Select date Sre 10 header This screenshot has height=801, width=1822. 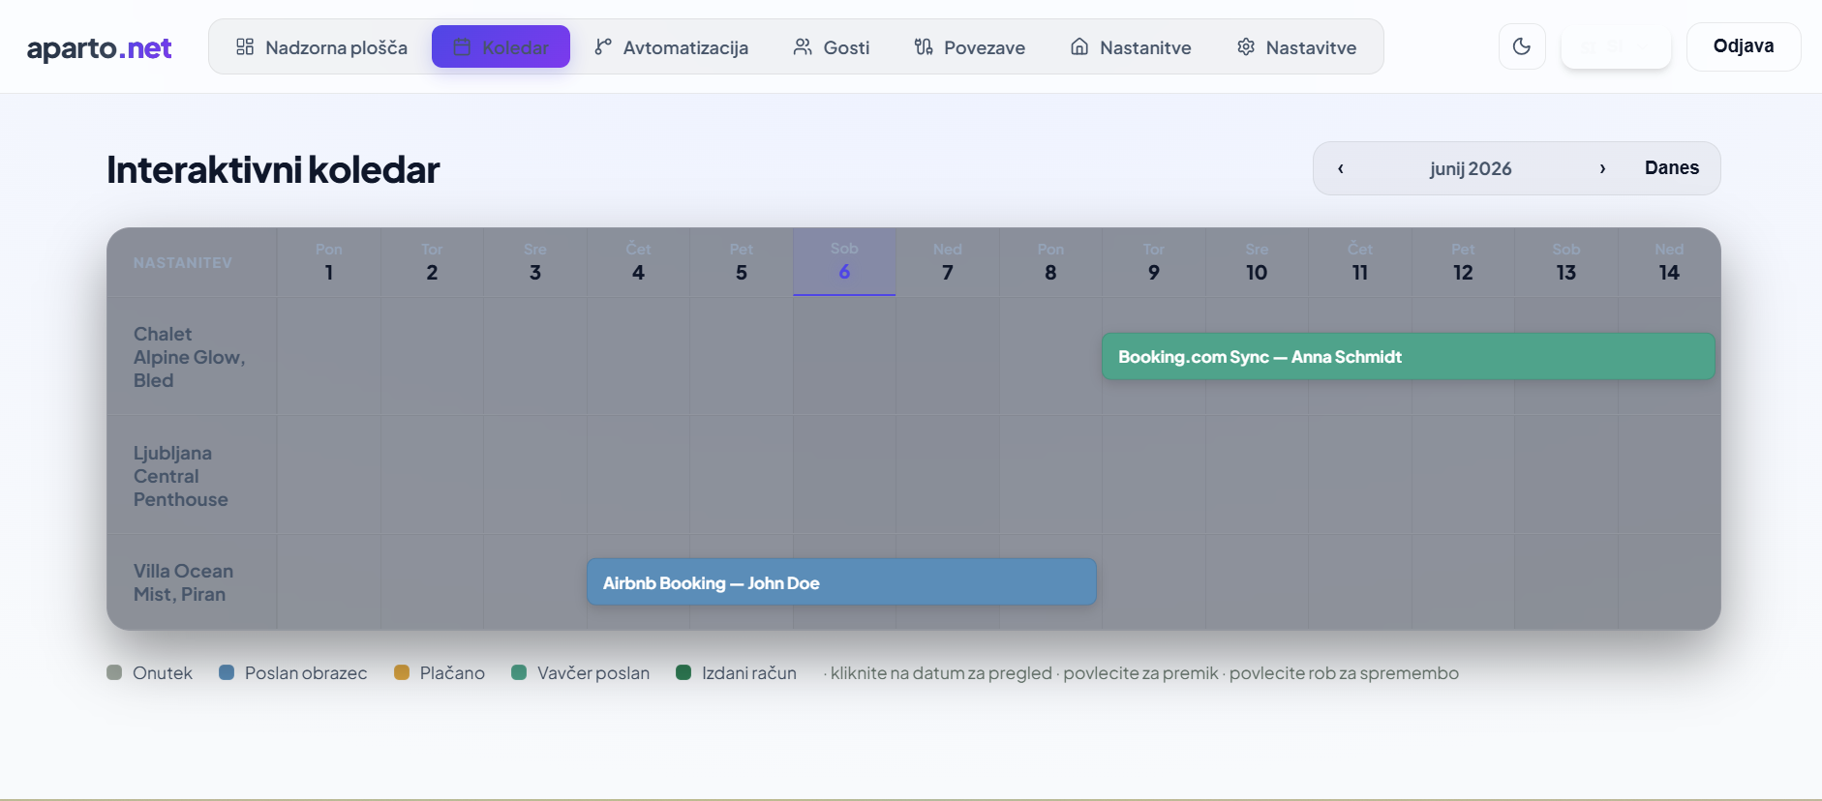click(1257, 262)
